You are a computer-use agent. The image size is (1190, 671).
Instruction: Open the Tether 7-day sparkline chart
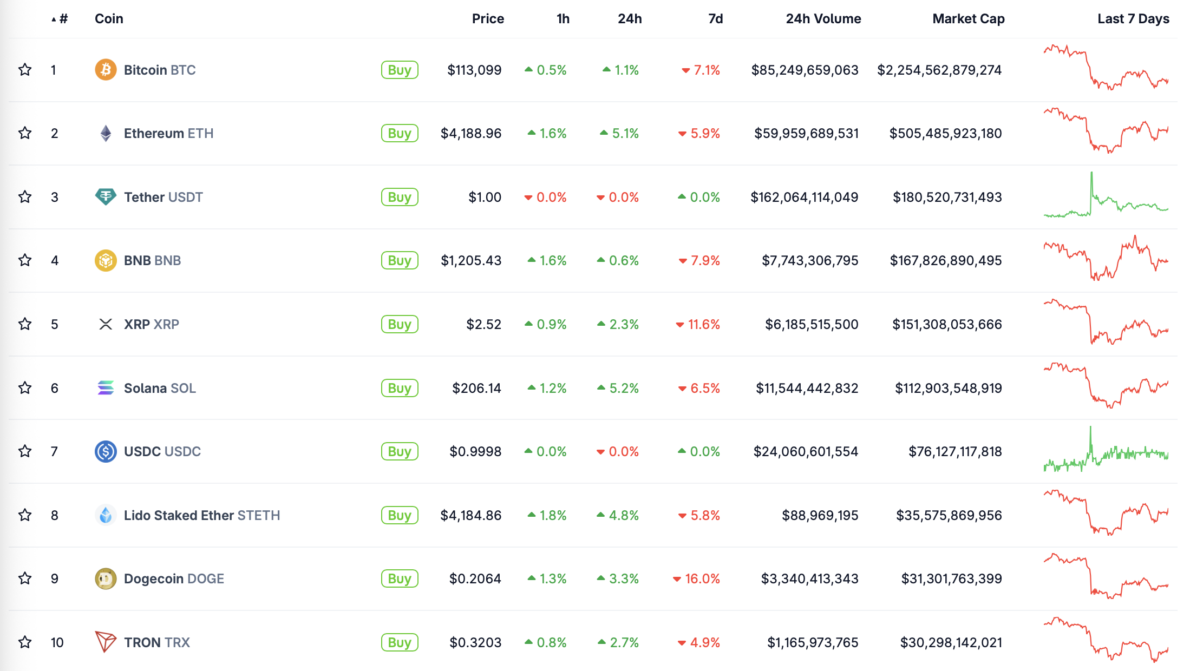click(x=1106, y=195)
